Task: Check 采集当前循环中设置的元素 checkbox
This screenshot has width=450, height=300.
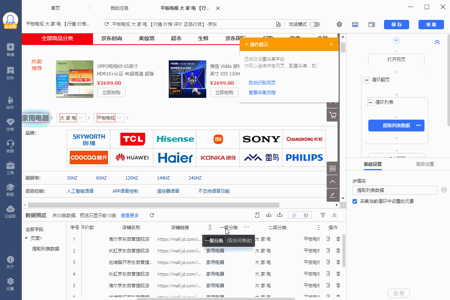Action: 355,201
